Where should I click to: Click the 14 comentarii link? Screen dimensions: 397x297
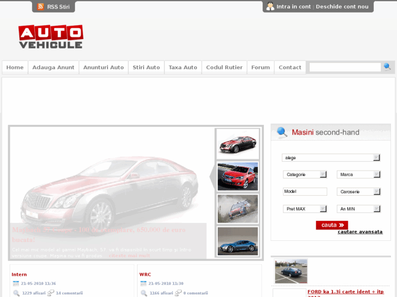pyautogui.click(x=69, y=293)
